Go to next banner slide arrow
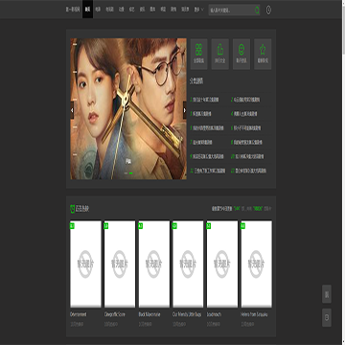The width and height of the screenshot is (345, 345). [184, 110]
